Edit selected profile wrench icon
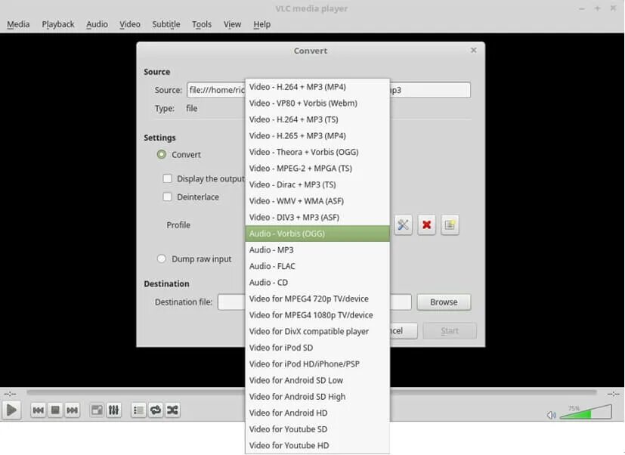625x455 pixels. point(403,225)
